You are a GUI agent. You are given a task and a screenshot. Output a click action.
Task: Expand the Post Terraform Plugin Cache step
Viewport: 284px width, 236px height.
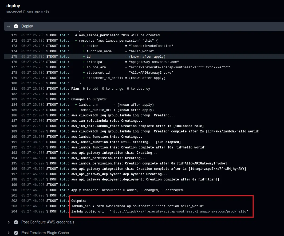click(x=9, y=233)
